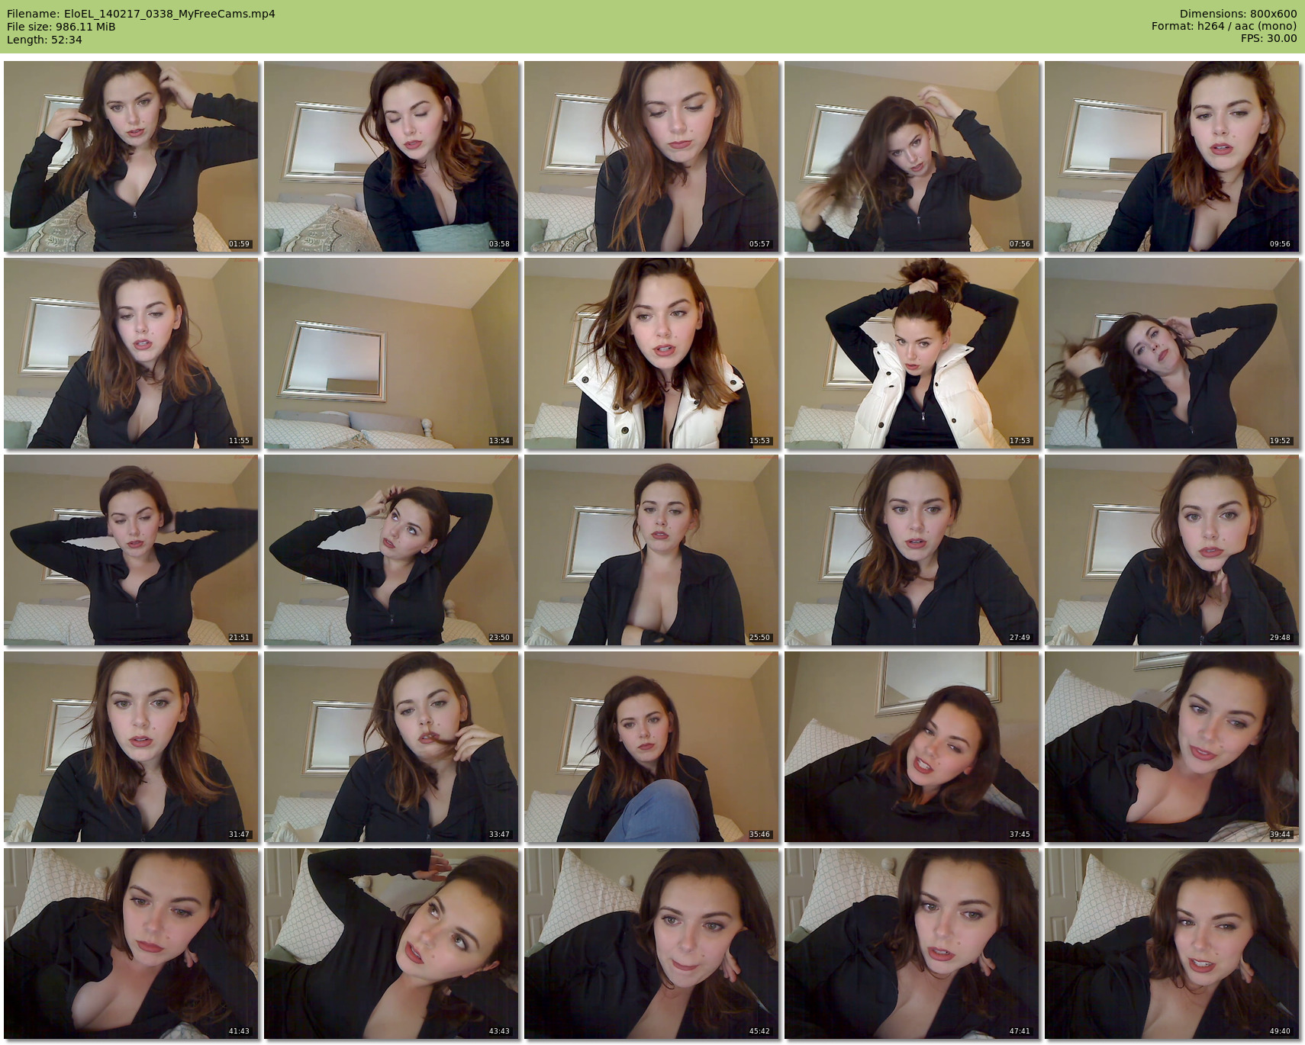Select the thumbnail marked 17:53
The height and width of the screenshot is (1045, 1305).
point(911,353)
